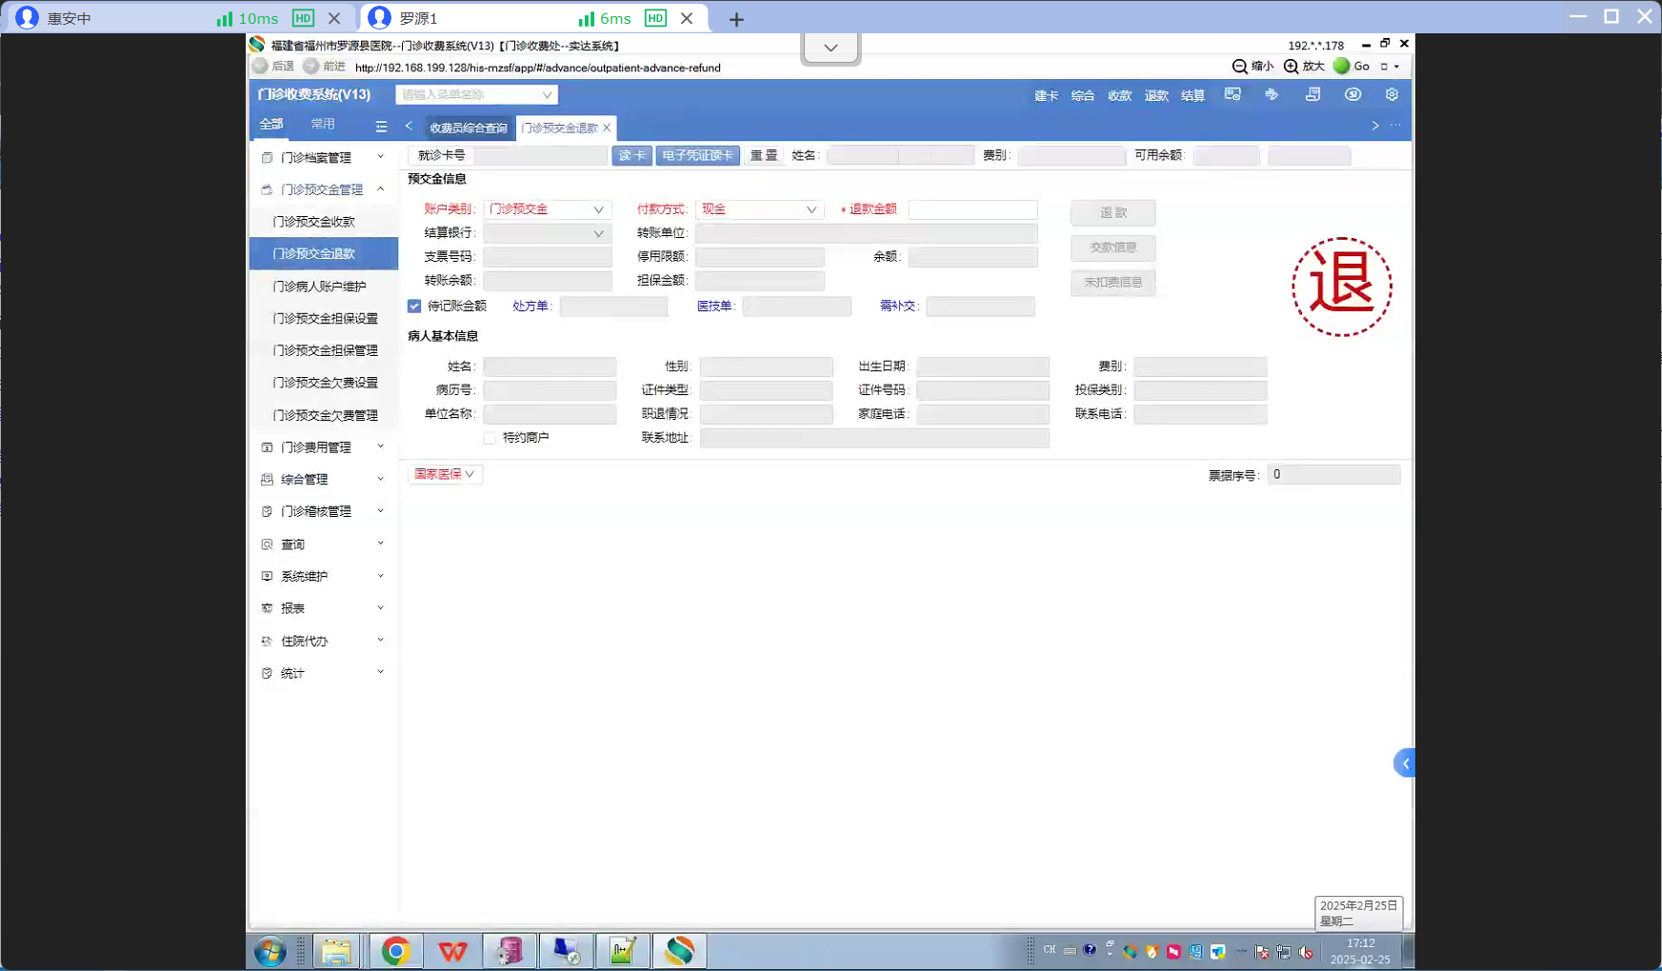Collapse the 门诊预交金管理 menu group
The image size is (1662, 971).
380,189
